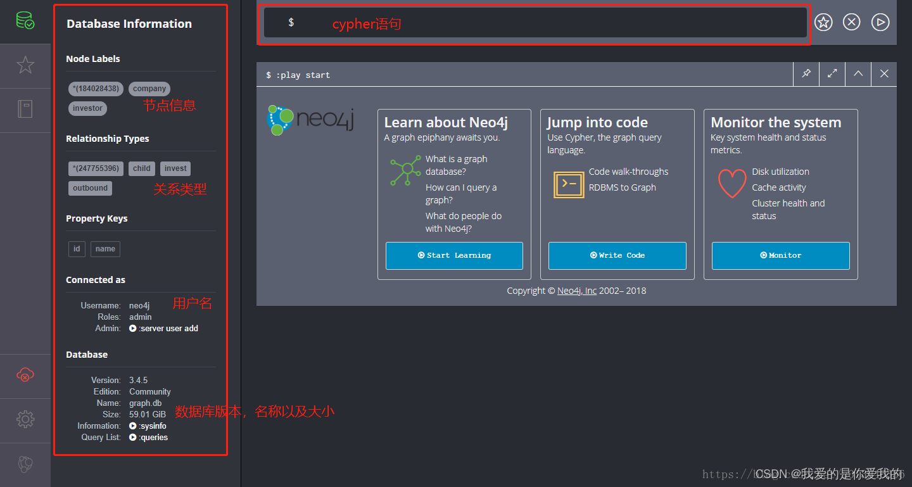
Task: Click the username value neo4j
Action: [139, 305]
